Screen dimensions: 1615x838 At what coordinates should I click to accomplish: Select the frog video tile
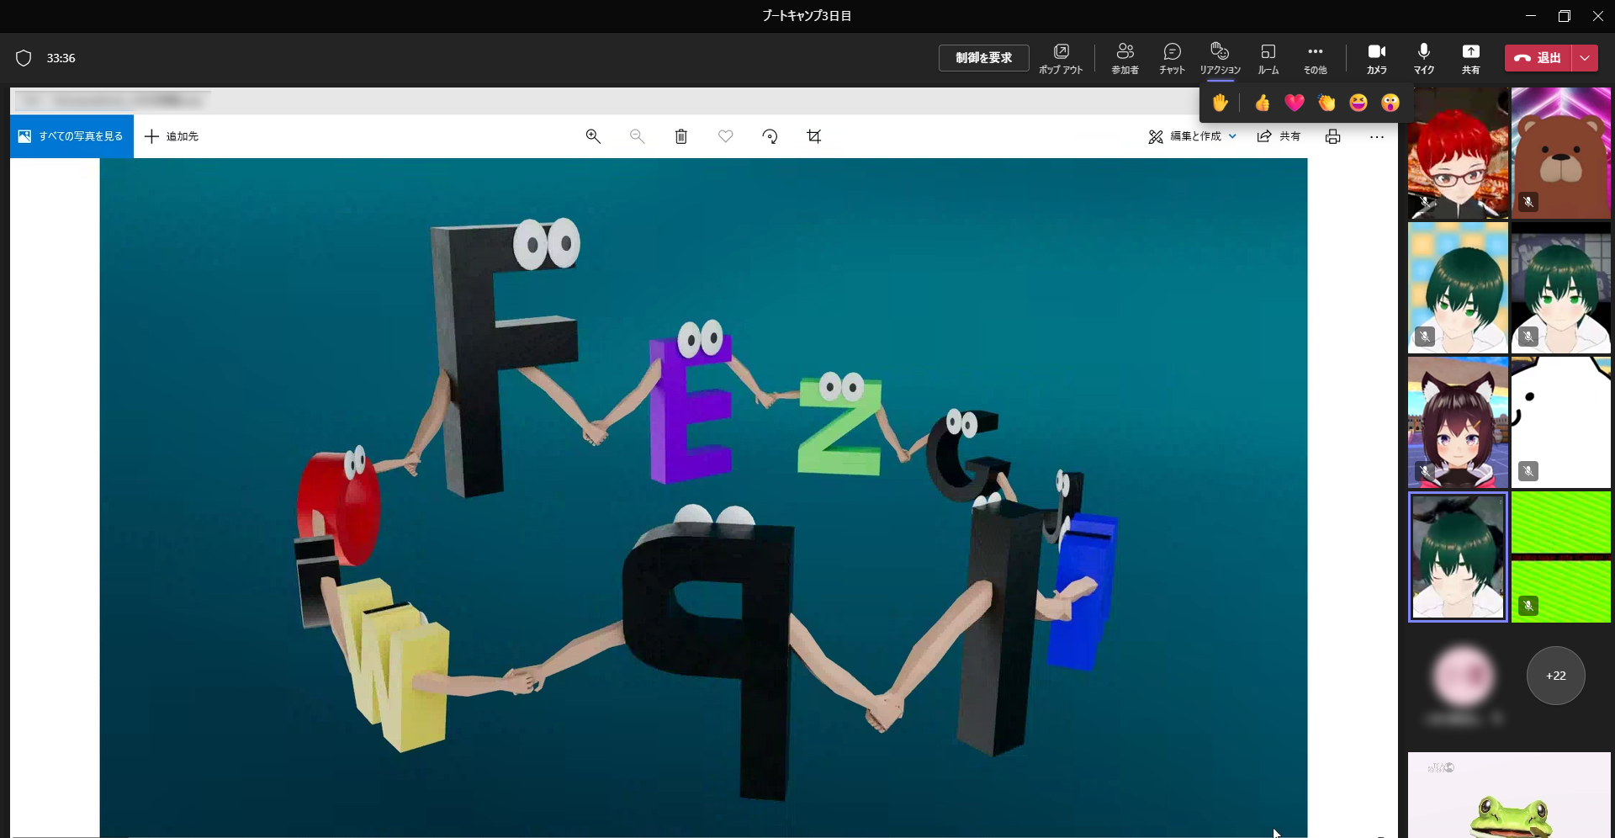coord(1509,795)
